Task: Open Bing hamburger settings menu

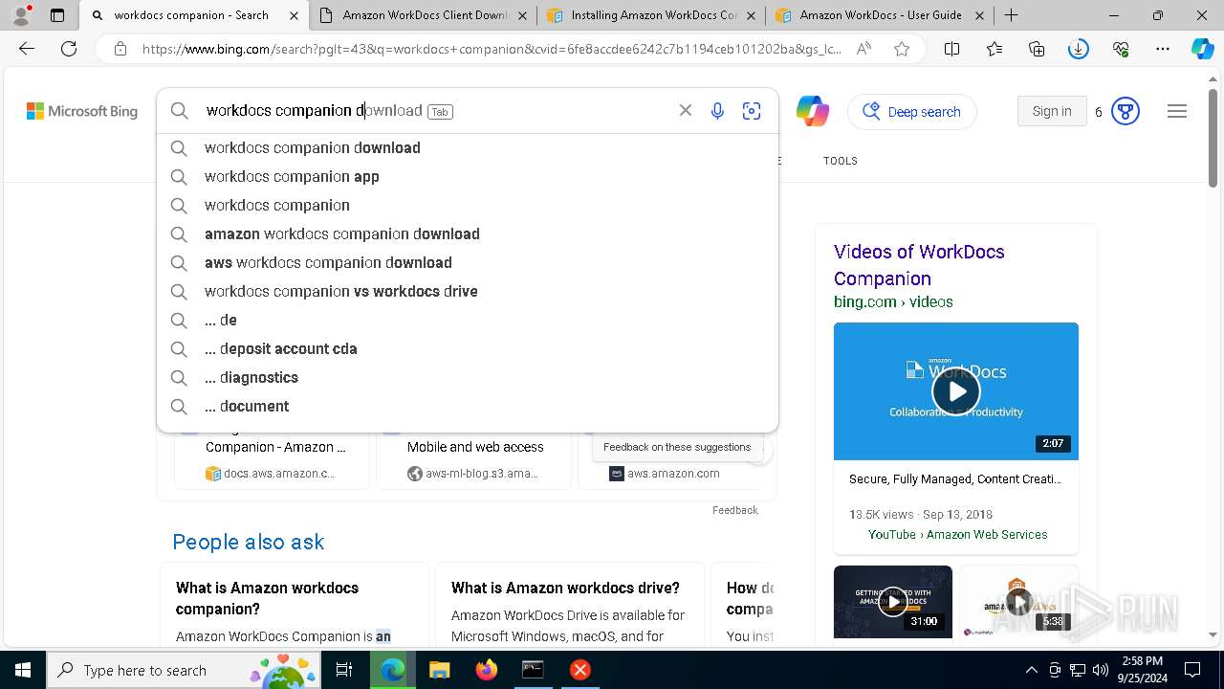Action: coord(1177,111)
